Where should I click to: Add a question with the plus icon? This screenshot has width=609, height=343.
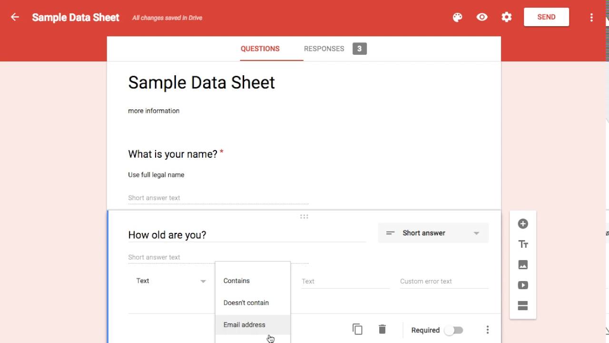(x=523, y=224)
